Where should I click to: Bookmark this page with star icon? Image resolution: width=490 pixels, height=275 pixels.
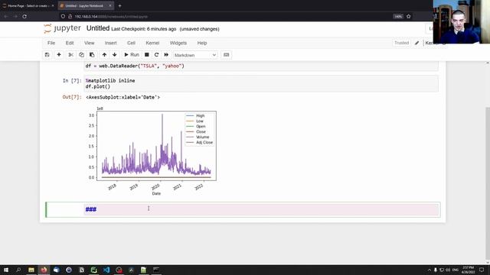408,16
